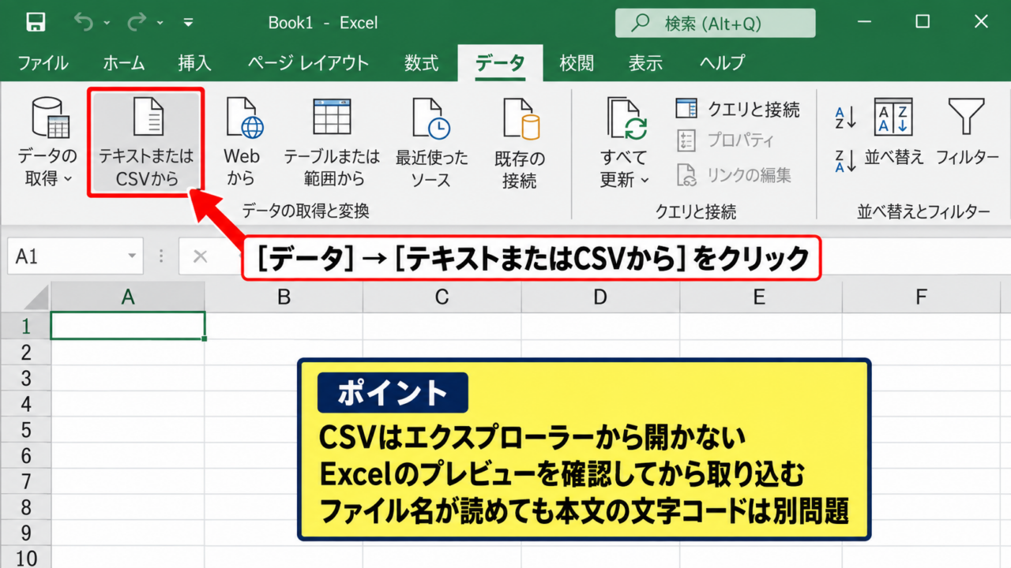Switch to the 校閲 tab
Image resolution: width=1011 pixels, height=568 pixels.
coord(577,63)
